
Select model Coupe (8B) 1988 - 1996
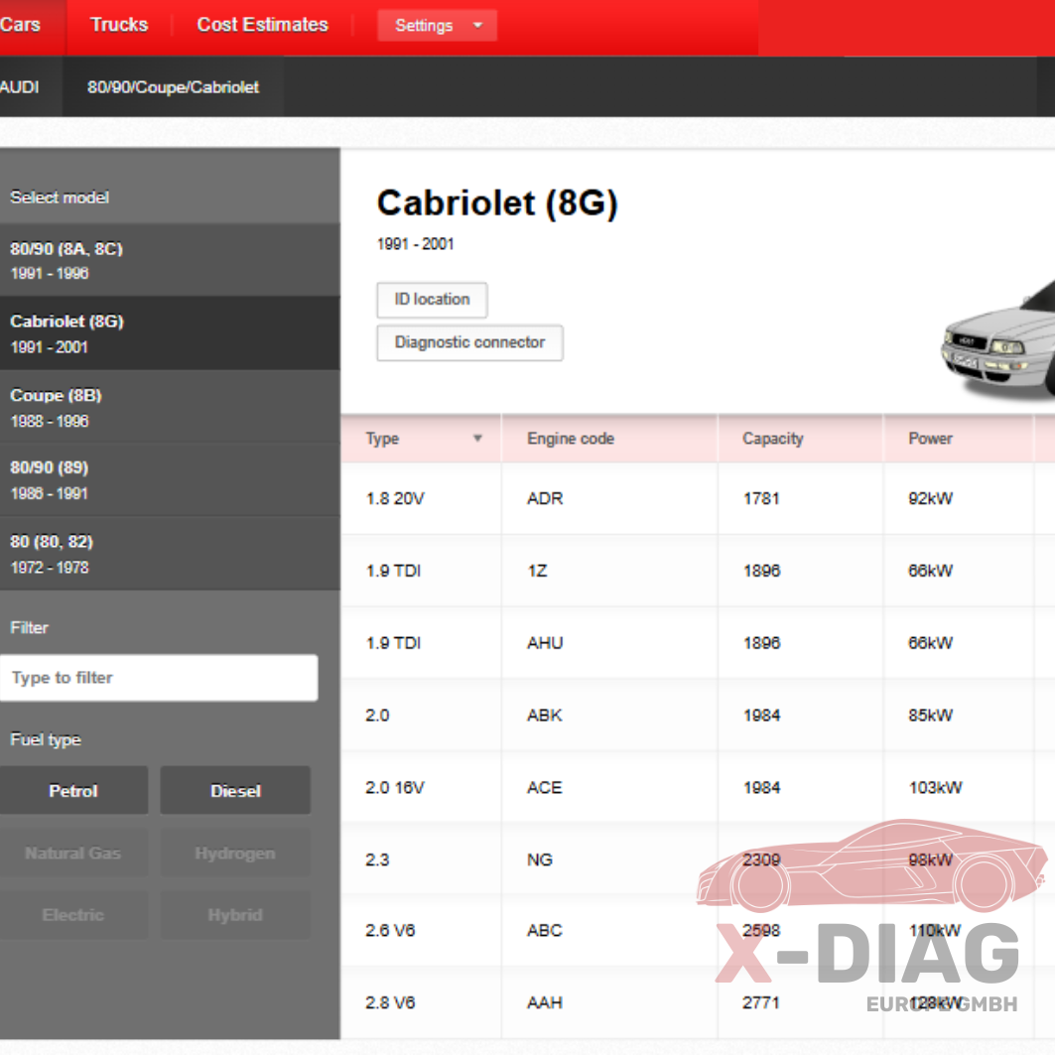coord(170,407)
